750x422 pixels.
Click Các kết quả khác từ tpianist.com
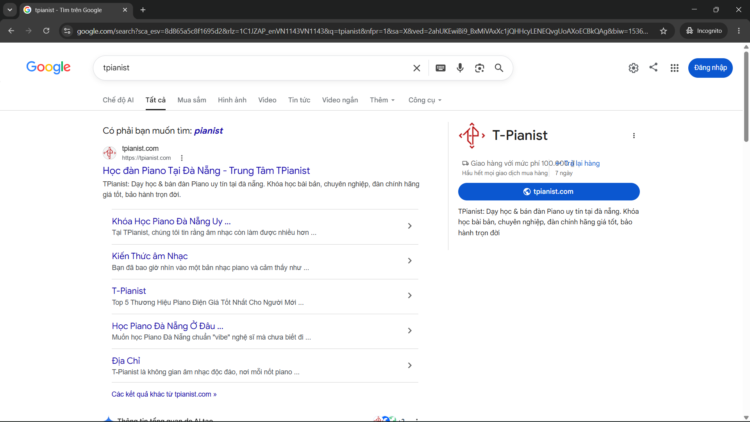pos(164,394)
